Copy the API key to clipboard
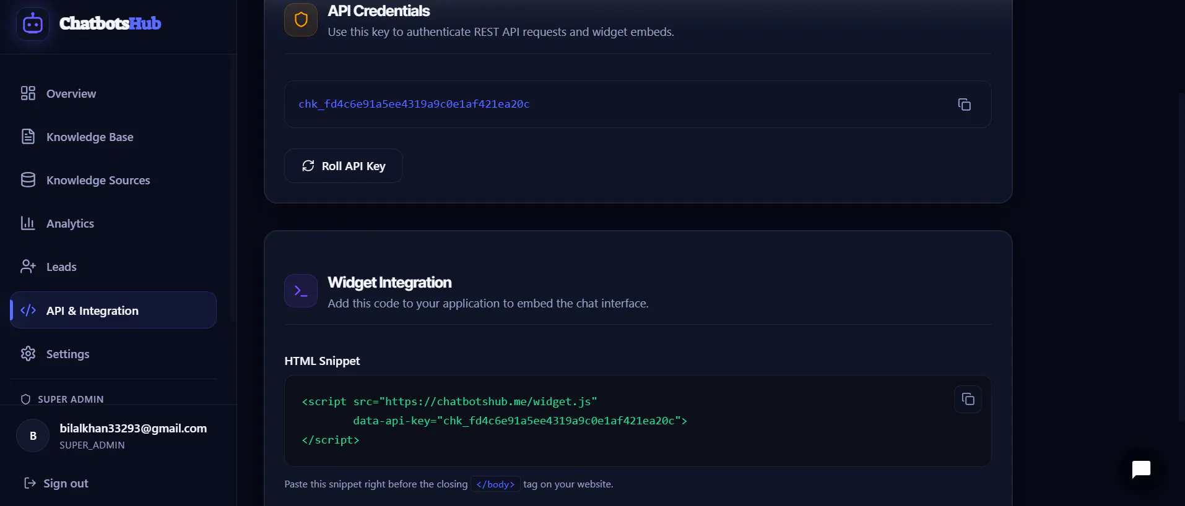Viewport: 1185px width, 506px height. point(964,105)
